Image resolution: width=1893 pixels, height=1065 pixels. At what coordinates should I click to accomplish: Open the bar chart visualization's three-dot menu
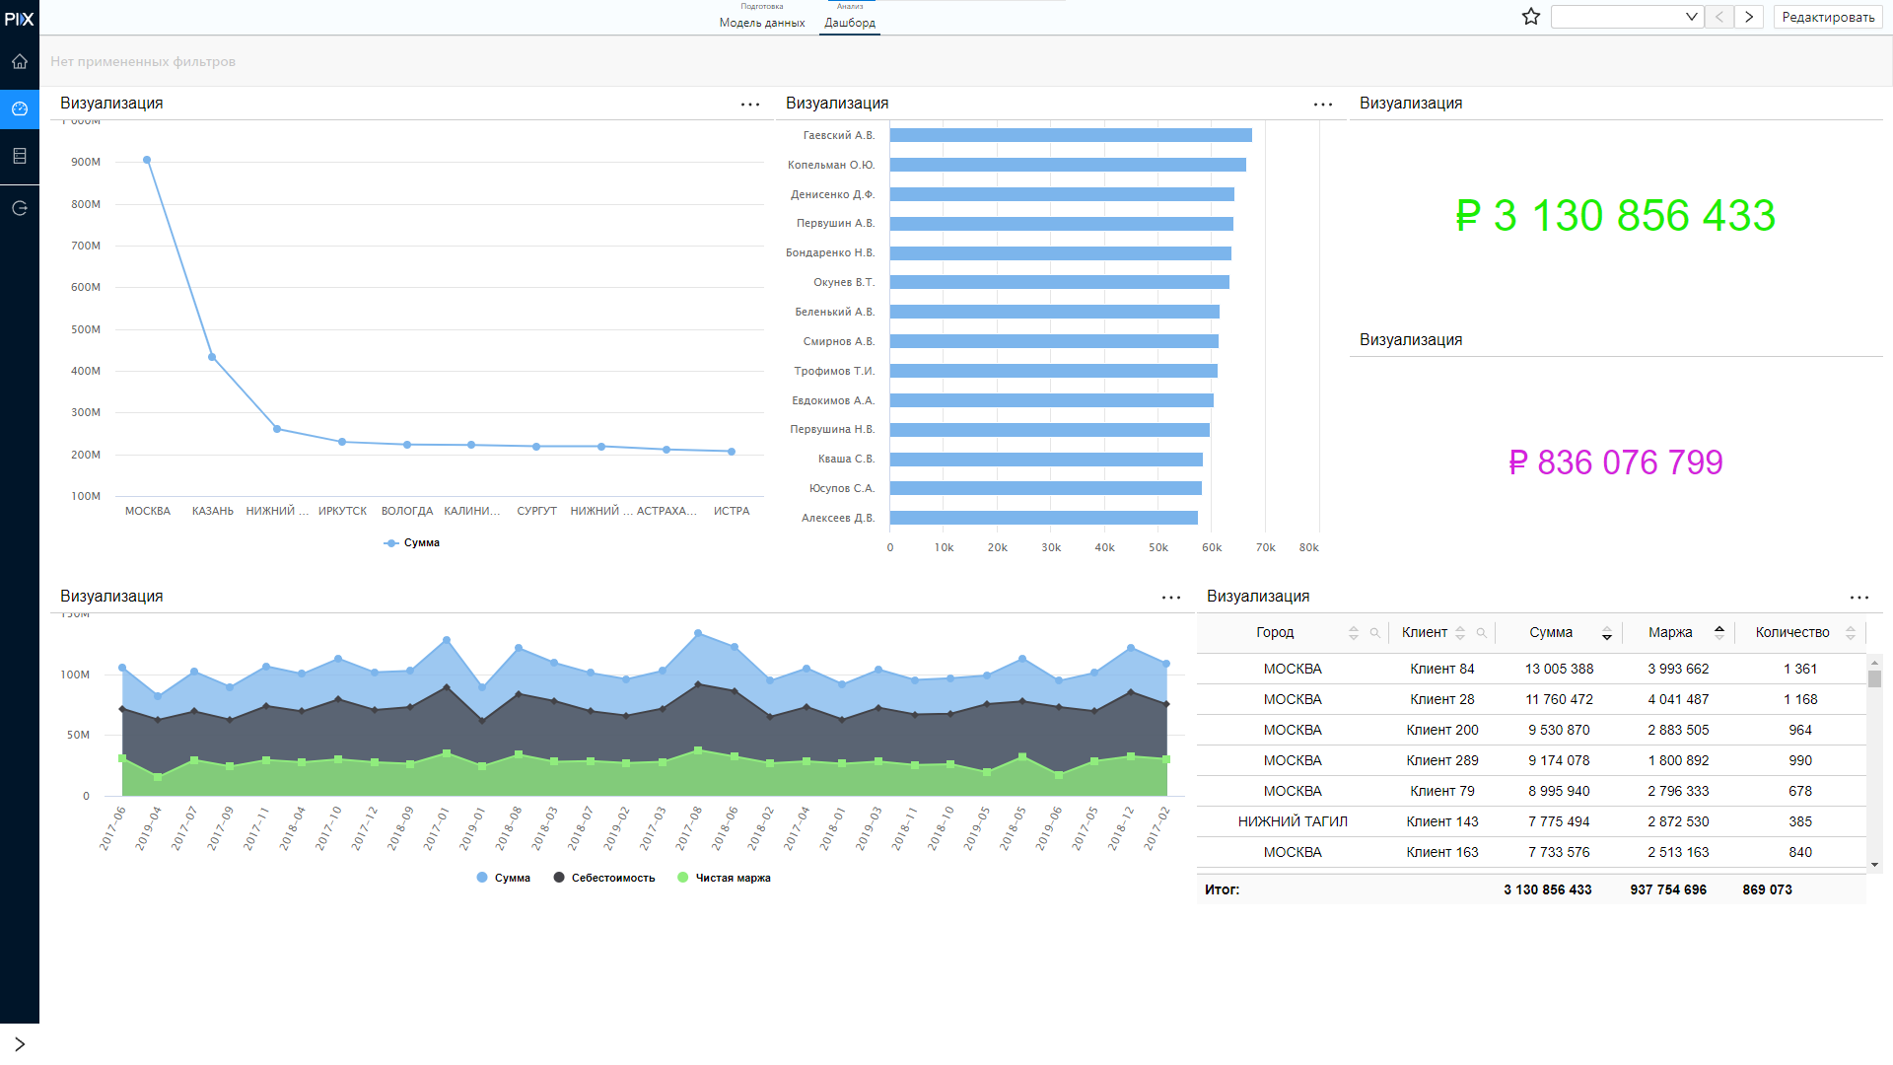click(x=1323, y=105)
